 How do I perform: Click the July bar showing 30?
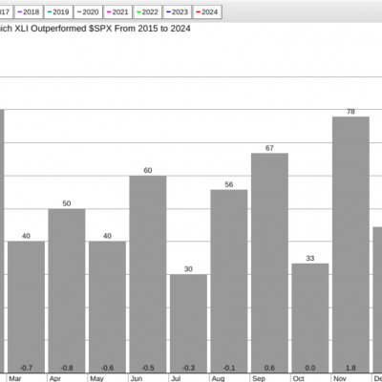[188, 324]
